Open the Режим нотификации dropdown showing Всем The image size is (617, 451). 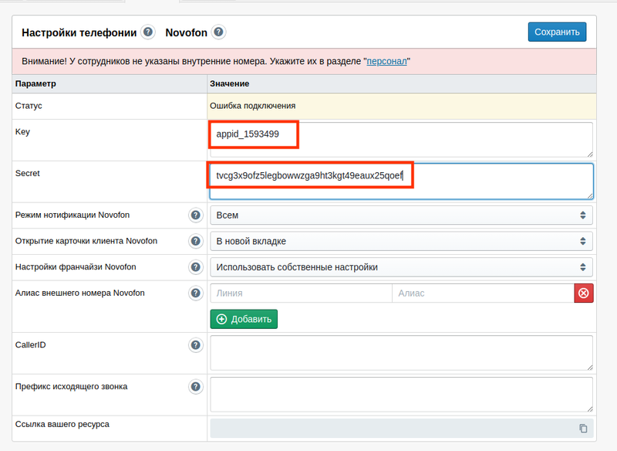click(401, 215)
